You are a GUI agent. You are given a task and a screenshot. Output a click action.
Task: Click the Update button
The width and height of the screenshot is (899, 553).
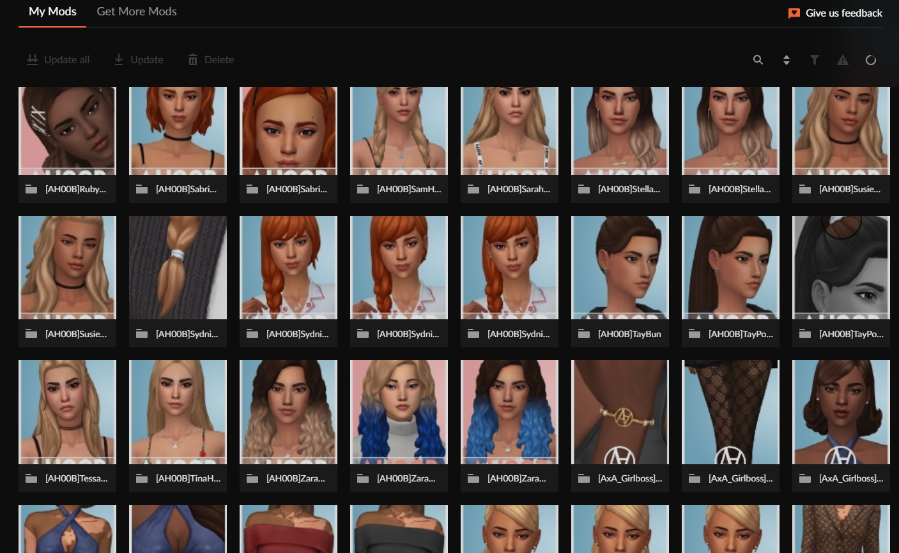point(139,59)
